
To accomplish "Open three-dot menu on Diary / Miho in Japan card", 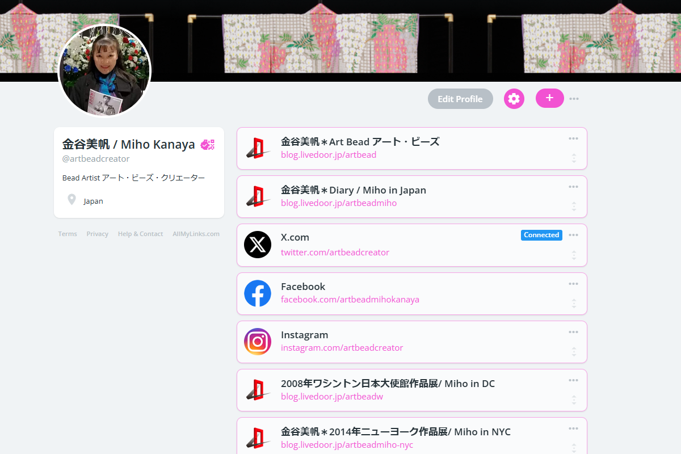I will 574,187.
